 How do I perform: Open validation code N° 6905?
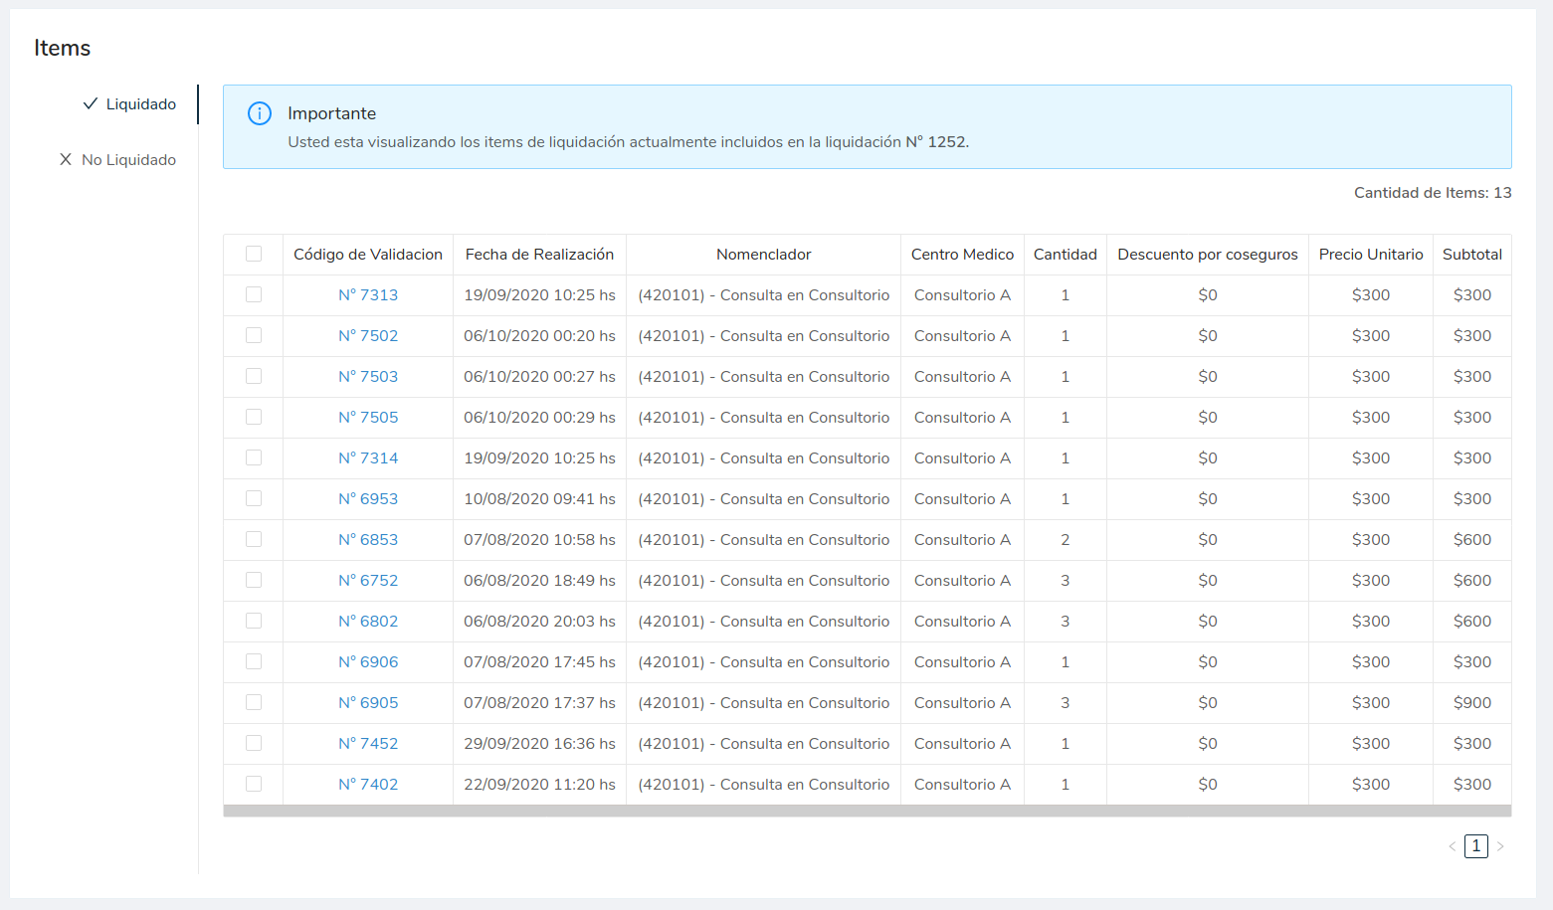tap(368, 703)
